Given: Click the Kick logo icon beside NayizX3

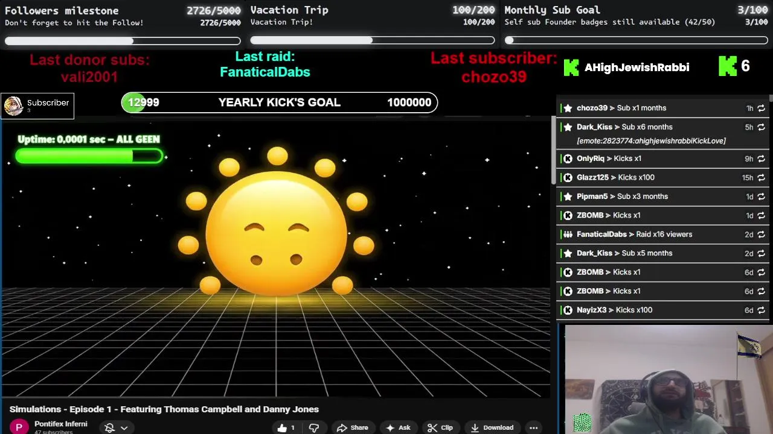Looking at the screenshot, I should [568, 310].
